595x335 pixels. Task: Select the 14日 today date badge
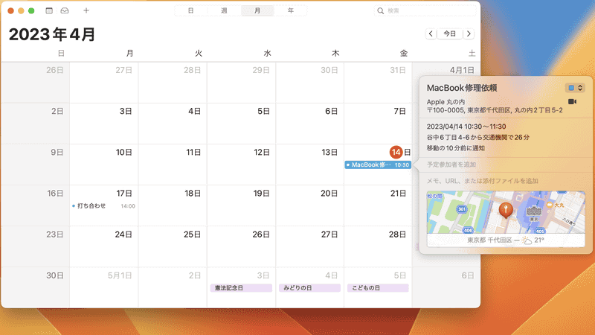pyautogui.click(x=396, y=153)
